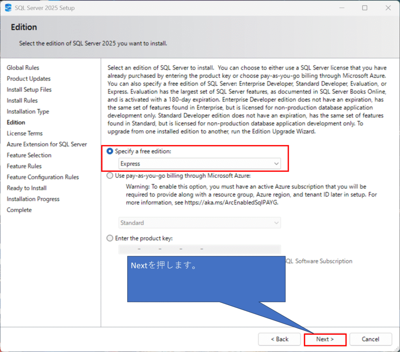Viewport: 400px width, 352px height.
Task: Jump to the Installation Type step
Action: 28,111
